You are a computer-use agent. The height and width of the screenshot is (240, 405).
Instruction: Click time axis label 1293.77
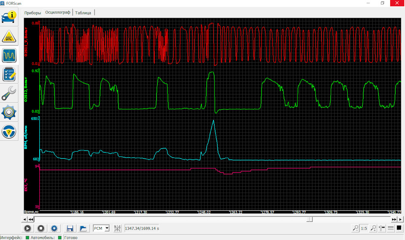click(299, 213)
